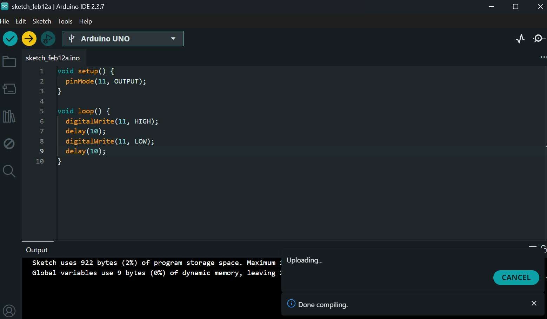Screen dimensions: 547x319
Task: Open the Serial Plotter
Action: pyautogui.click(x=520, y=39)
